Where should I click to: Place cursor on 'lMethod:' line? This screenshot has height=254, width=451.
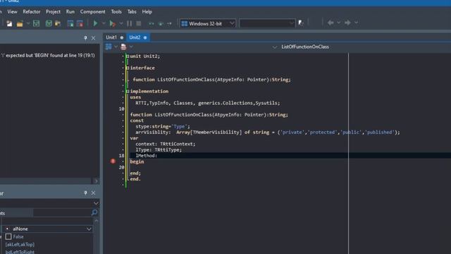pos(147,155)
